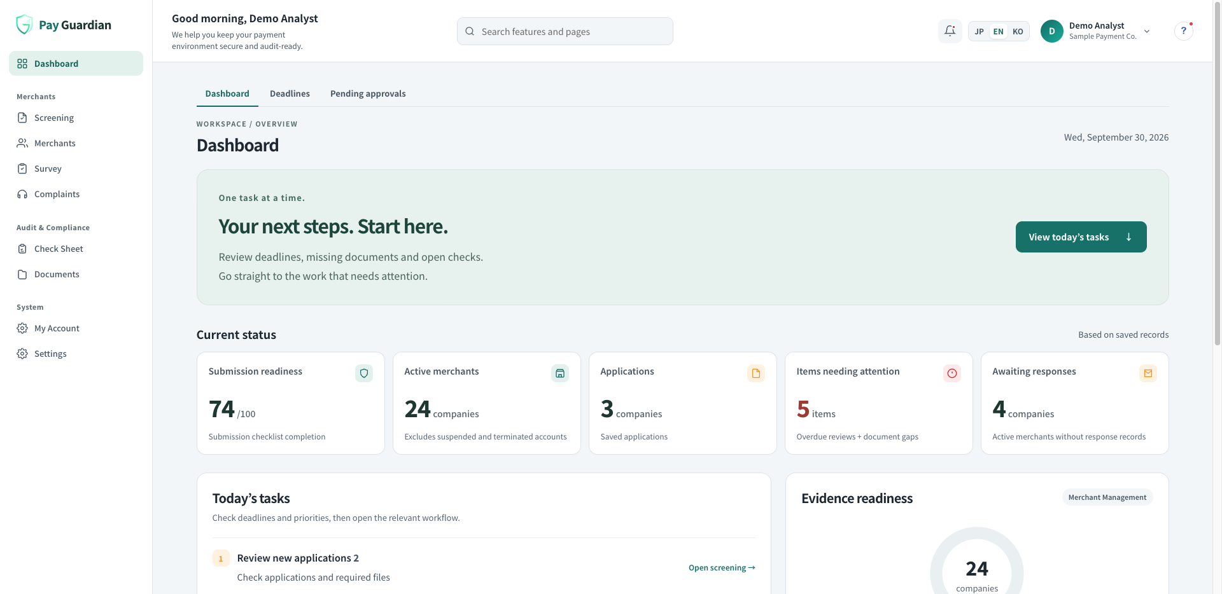Click the View today's tasks button

1081,237
